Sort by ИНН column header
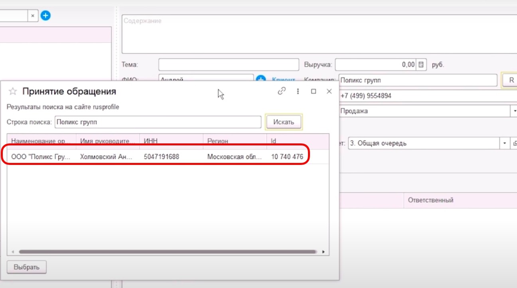 click(171, 141)
